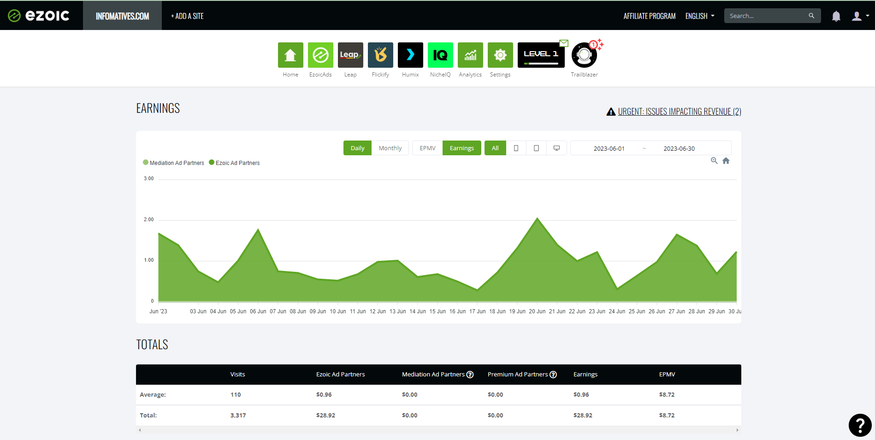Click the search magnifier icon in top bar

(x=811, y=16)
